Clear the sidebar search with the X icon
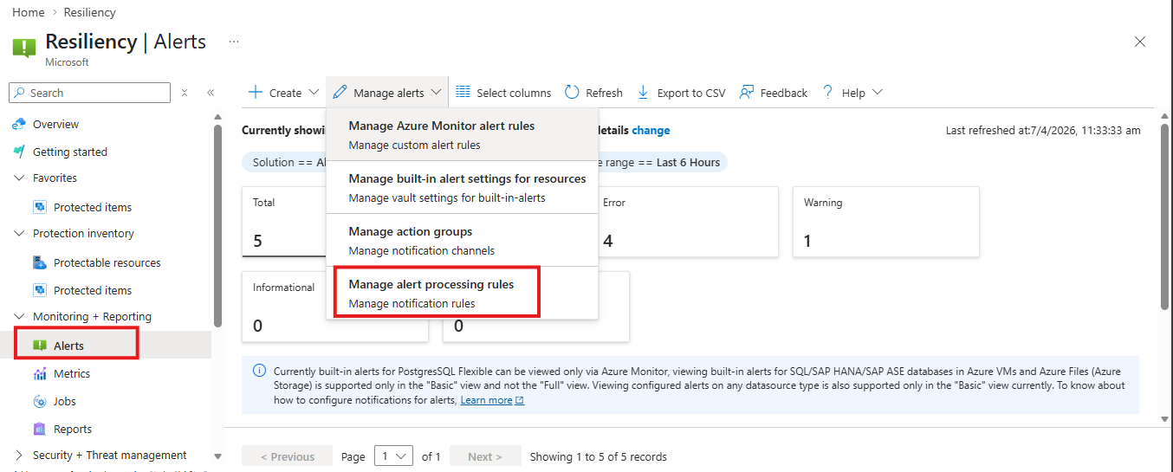This screenshot has height=472, width=1173. (x=185, y=93)
